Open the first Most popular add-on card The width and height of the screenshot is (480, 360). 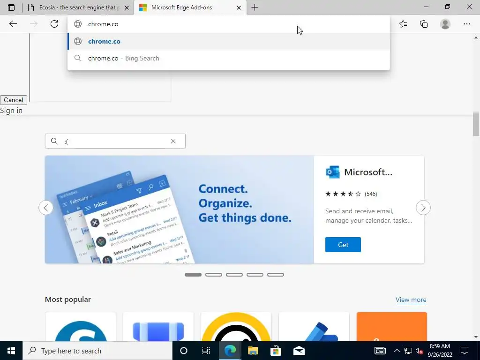81,327
